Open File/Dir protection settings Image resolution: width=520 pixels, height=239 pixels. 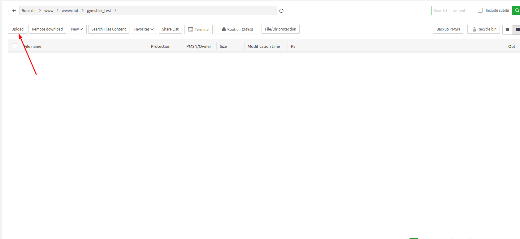coord(280,29)
